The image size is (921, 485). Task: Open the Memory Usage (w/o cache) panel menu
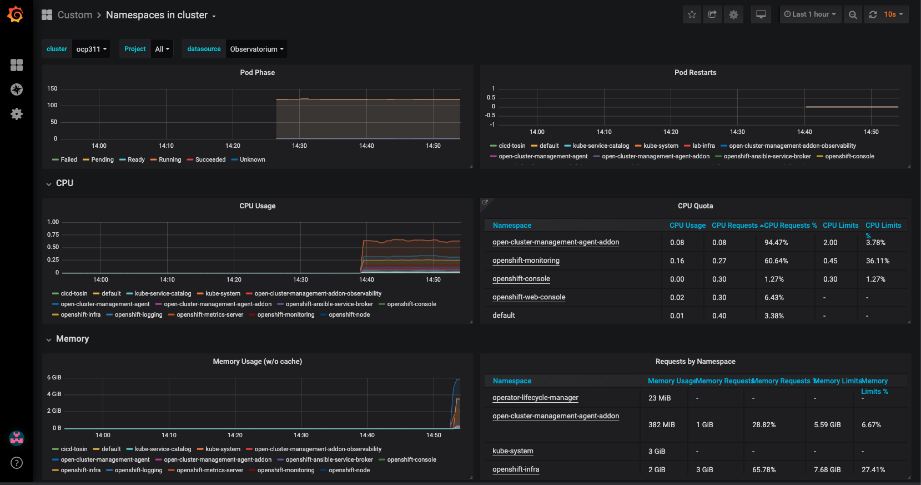click(x=258, y=362)
